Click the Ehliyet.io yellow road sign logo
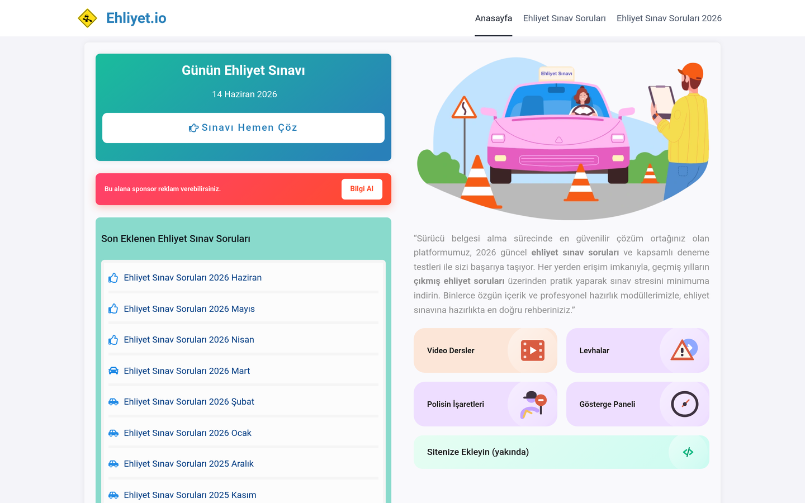 [x=87, y=18]
